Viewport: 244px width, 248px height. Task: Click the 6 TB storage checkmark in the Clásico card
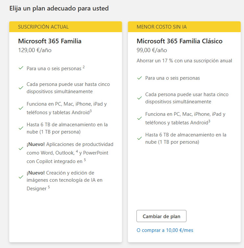[139, 138]
